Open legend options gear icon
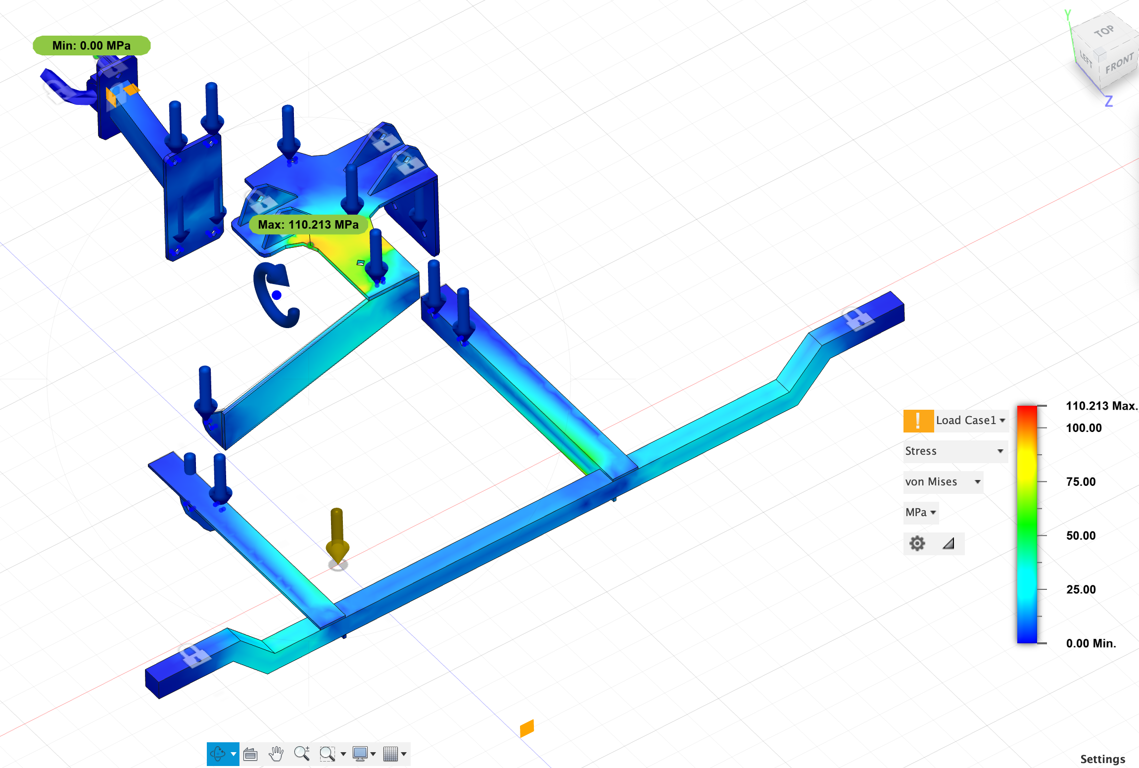The height and width of the screenshot is (768, 1139). [x=917, y=543]
